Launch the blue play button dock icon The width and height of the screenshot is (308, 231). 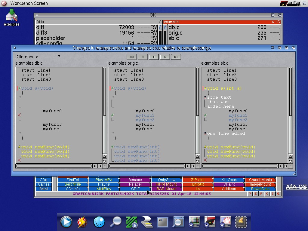tap(66, 222)
